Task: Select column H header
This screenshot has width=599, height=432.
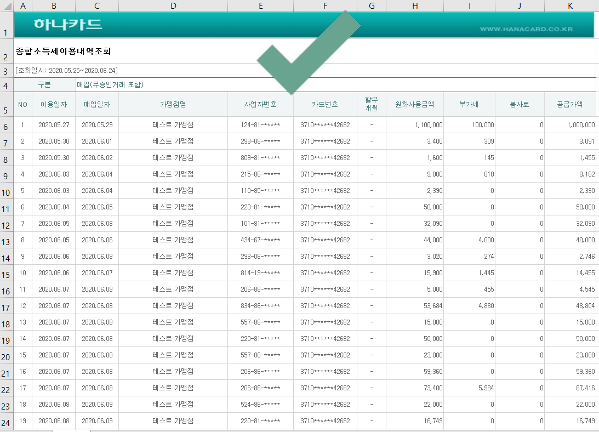Action: (x=414, y=5)
